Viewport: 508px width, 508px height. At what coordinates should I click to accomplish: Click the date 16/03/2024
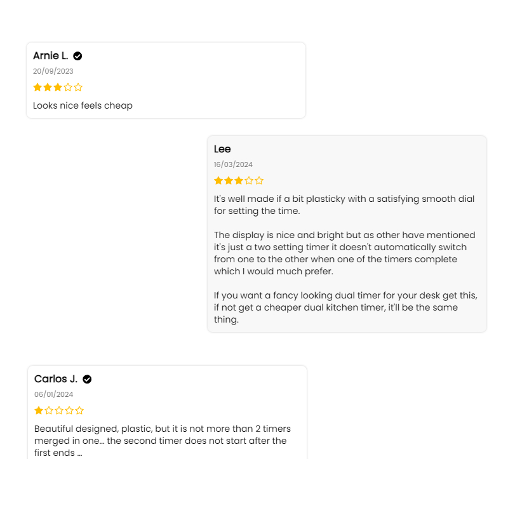pos(233,164)
